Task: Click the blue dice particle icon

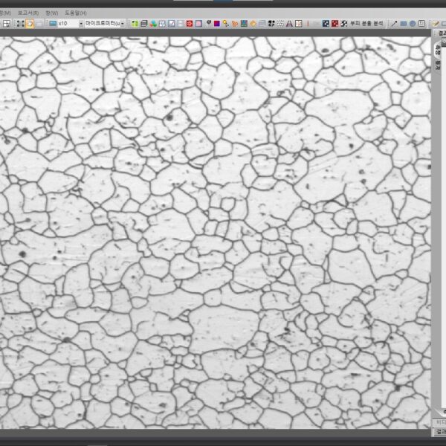Action: click(326, 24)
